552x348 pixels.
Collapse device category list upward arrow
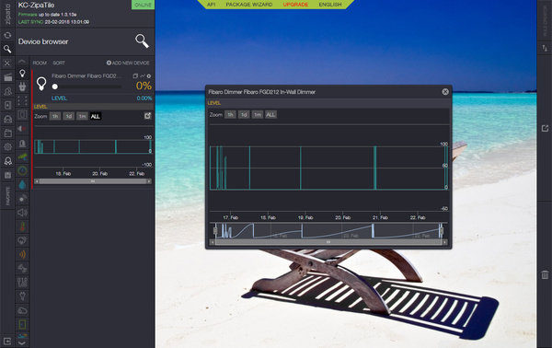tap(22, 62)
